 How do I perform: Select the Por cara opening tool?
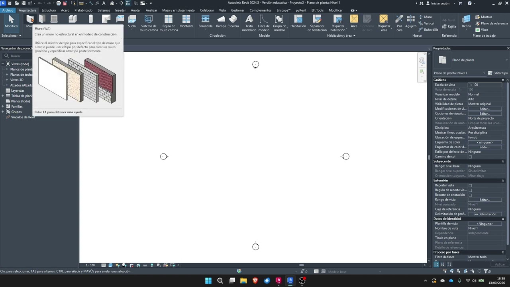click(x=399, y=23)
